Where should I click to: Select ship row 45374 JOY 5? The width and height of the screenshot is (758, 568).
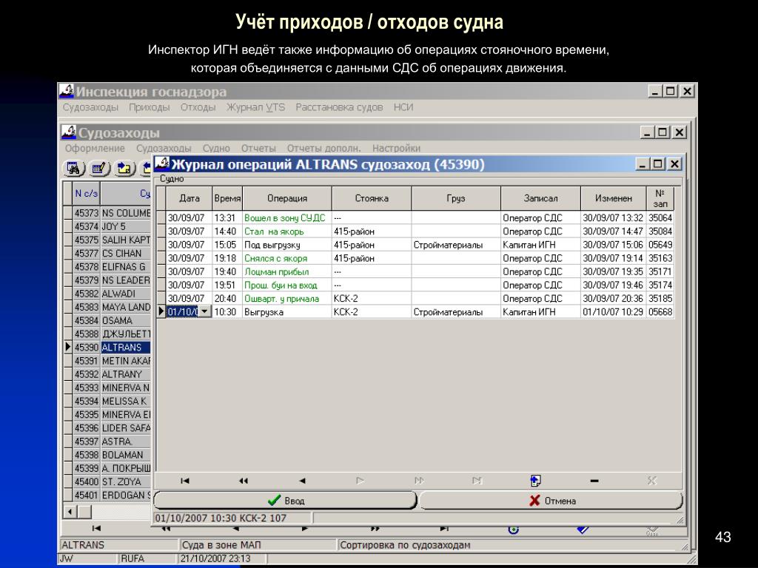112,226
